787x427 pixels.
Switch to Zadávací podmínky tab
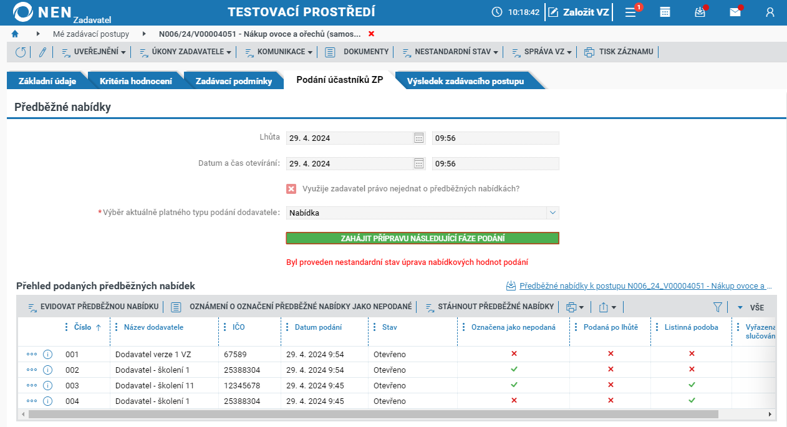[234, 81]
